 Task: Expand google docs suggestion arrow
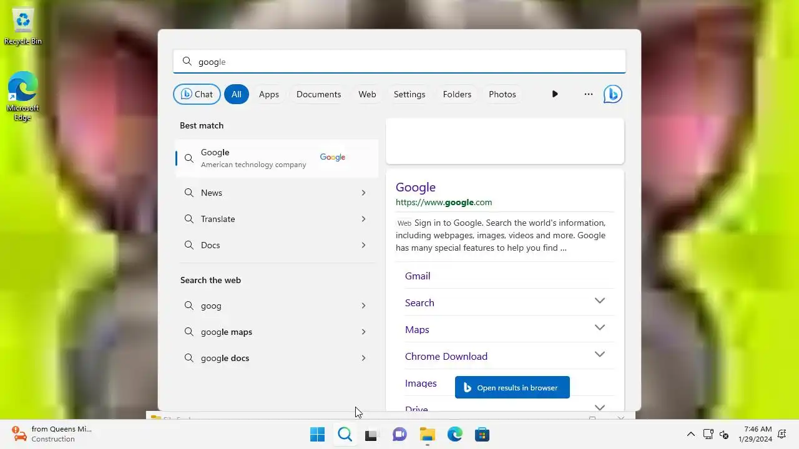coord(363,358)
